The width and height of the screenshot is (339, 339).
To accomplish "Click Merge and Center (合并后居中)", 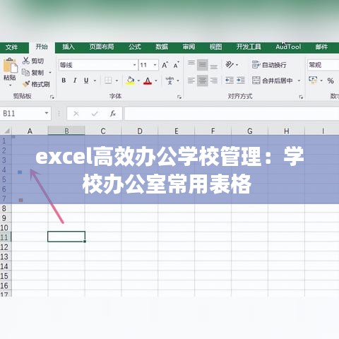I will pyautogui.click(x=272, y=81).
